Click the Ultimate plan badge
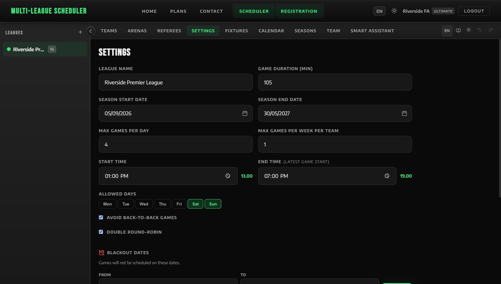 point(443,11)
